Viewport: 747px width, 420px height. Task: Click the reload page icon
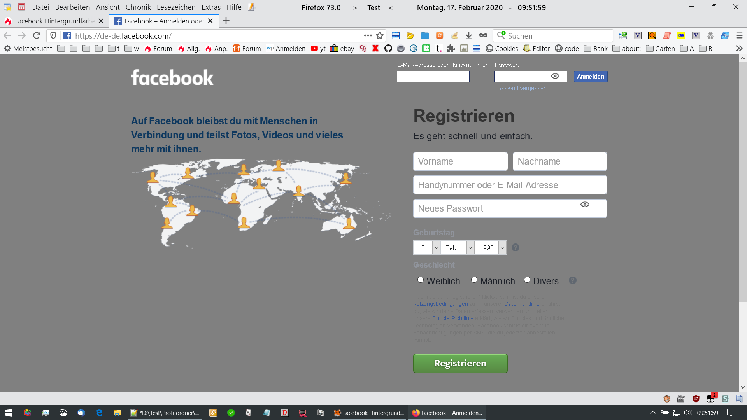coord(37,36)
